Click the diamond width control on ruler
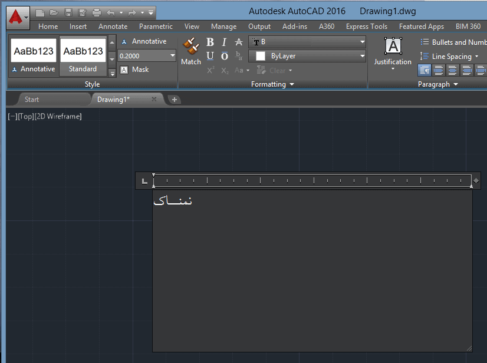The height and width of the screenshot is (363, 487). pos(476,181)
